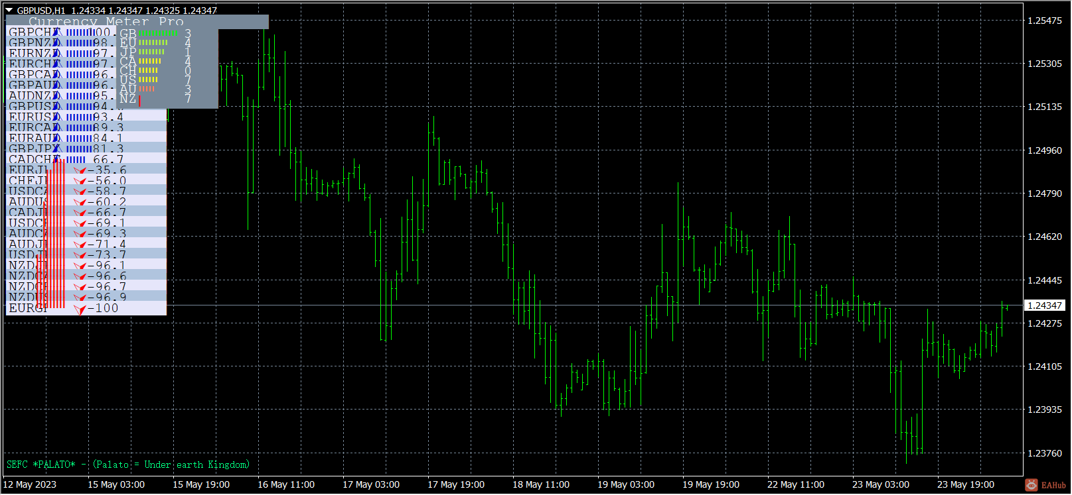The height and width of the screenshot is (495, 1072).
Task: Click the 1.25475 price scale label
Action: click(1045, 21)
